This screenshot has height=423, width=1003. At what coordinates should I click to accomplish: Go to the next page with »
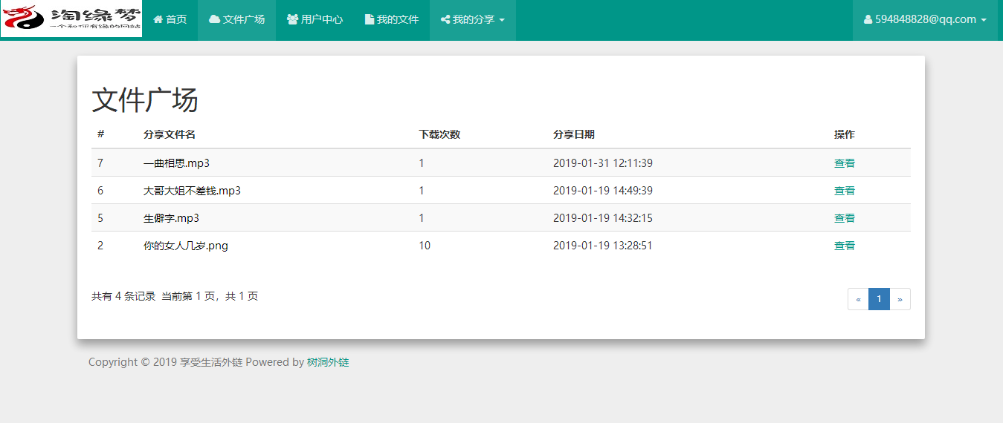pyautogui.click(x=900, y=299)
